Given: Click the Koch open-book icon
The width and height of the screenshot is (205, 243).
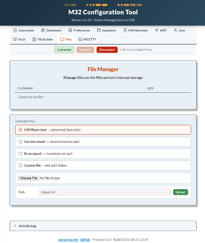Looking at the screenshot, I should pyautogui.click(x=15, y=39).
